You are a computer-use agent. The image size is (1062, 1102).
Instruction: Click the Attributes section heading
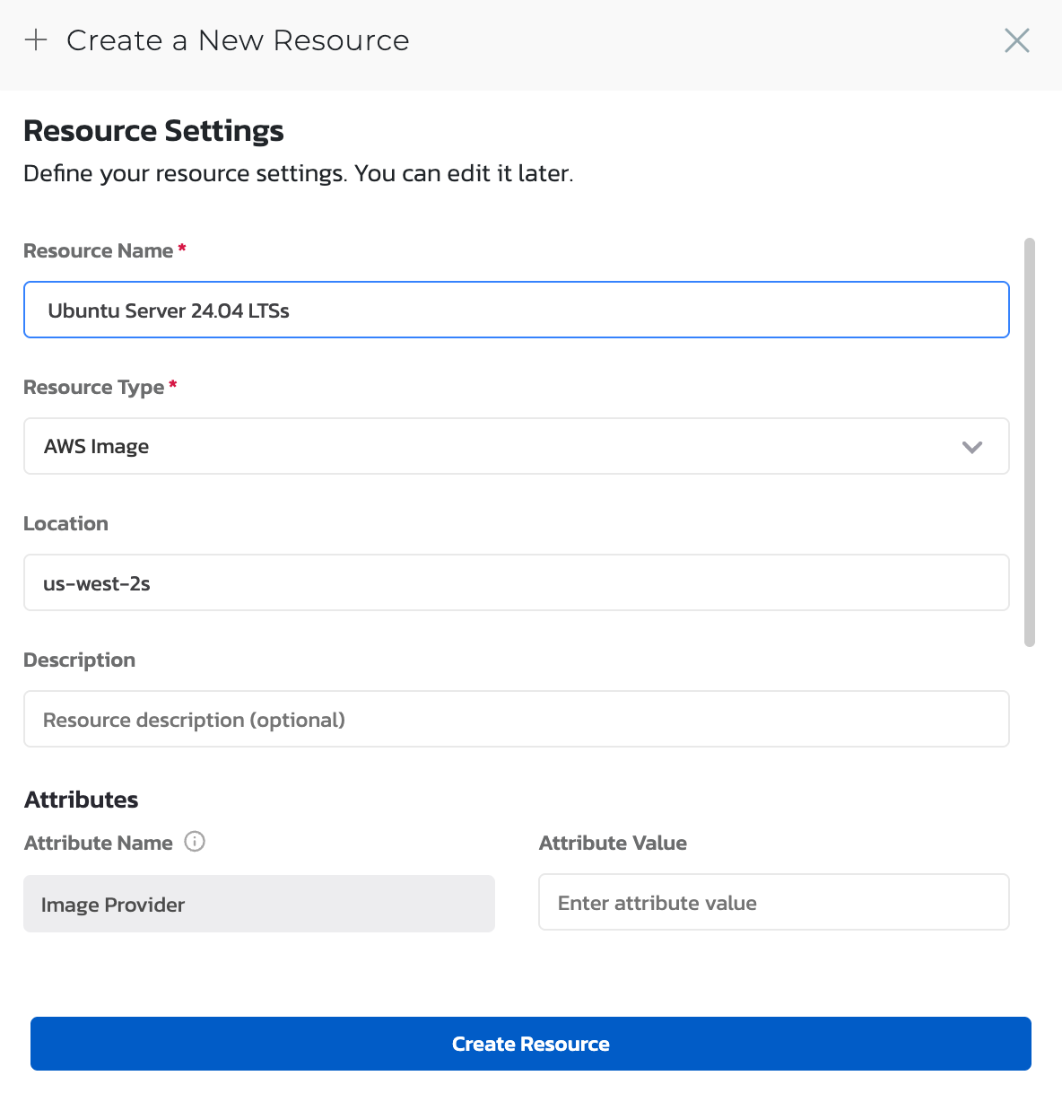pyautogui.click(x=82, y=800)
